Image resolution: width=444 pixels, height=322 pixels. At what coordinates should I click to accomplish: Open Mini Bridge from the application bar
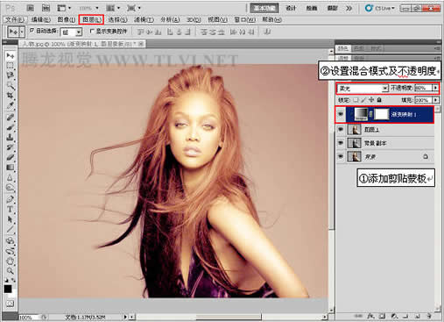point(46,8)
